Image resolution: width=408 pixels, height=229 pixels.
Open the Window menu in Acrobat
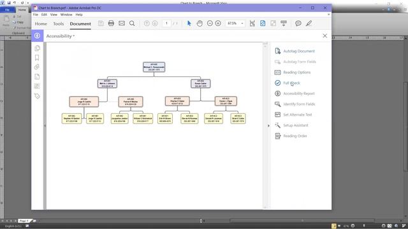point(66,15)
